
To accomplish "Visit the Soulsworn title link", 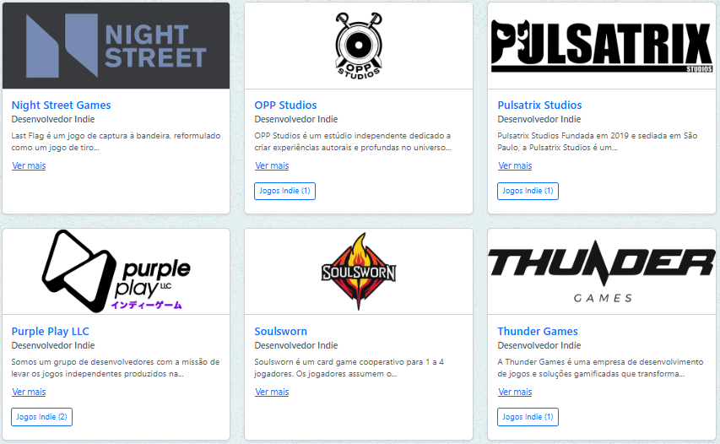I will pyautogui.click(x=280, y=332).
